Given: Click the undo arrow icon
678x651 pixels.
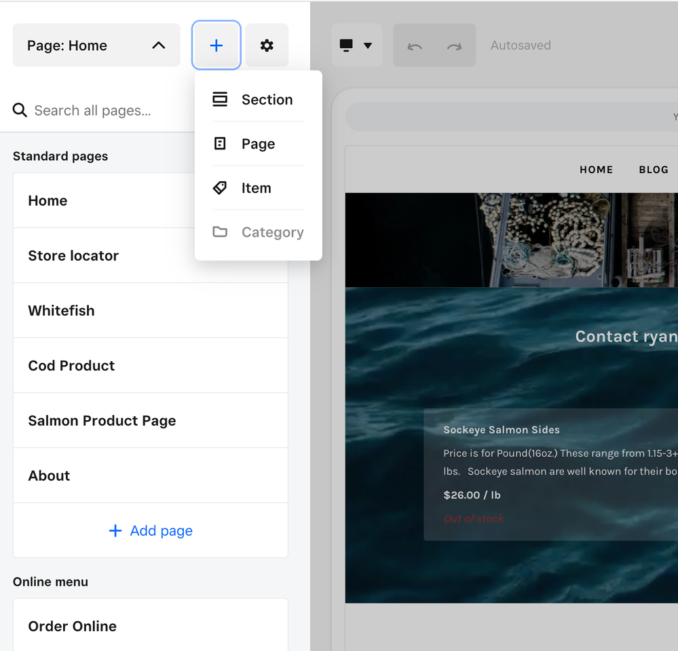Looking at the screenshot, I should pyautogui.click(x=414, y=46).
